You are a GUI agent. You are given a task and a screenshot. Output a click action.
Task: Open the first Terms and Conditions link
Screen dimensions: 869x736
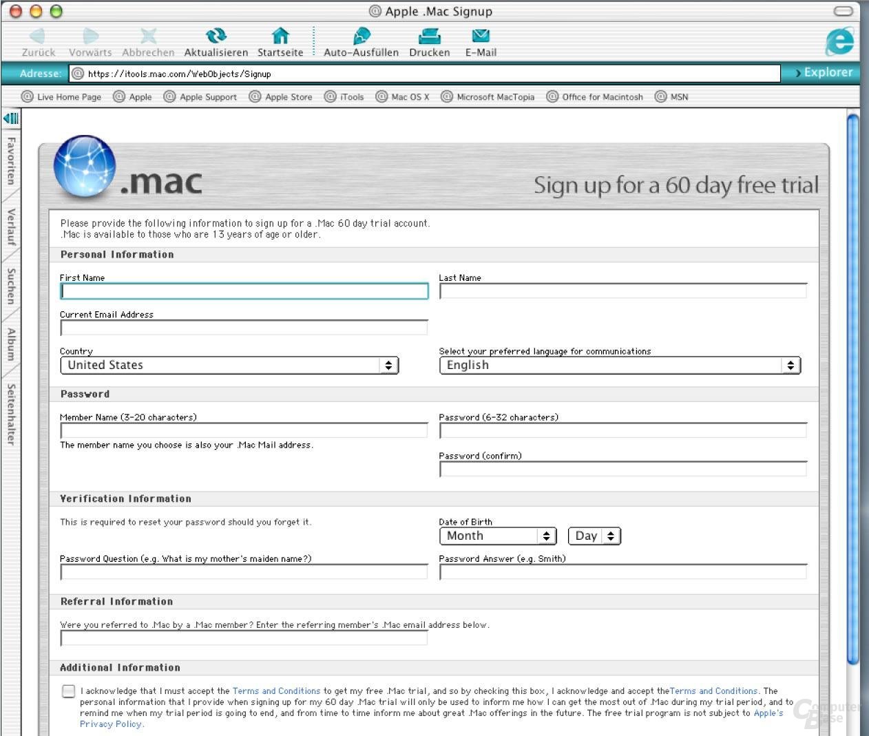click(277, 691)
